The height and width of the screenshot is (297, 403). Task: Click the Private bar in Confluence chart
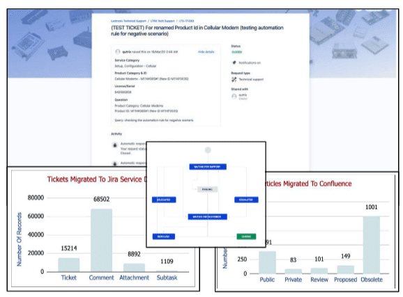click(294, 271)
